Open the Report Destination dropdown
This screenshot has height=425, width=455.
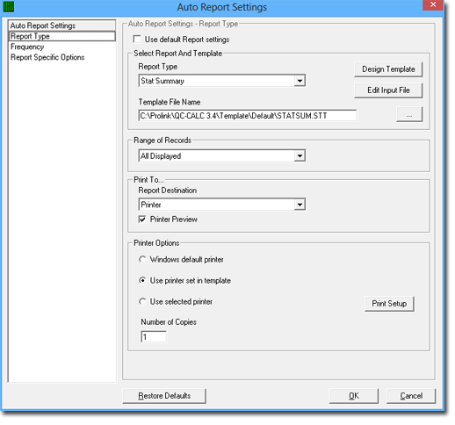tap(300, 205)
